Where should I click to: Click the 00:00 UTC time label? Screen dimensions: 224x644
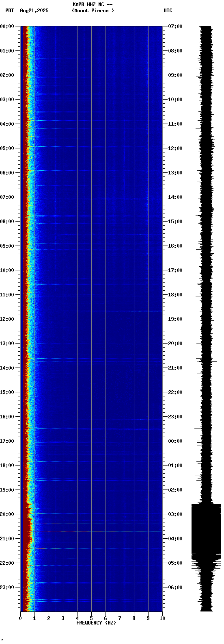click(x=175, y=441)
